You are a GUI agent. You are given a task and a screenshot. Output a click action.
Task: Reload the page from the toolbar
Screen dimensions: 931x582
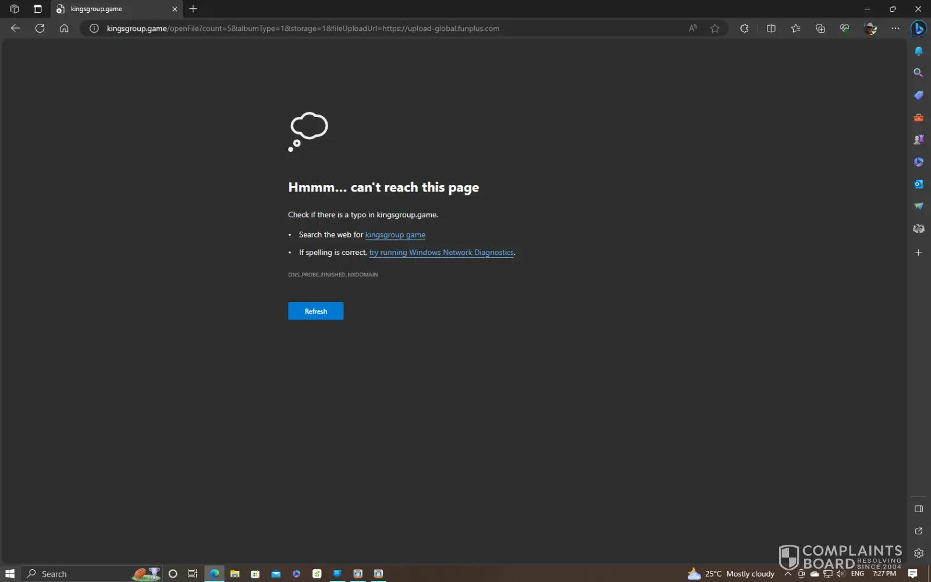click(x=40, y=28)
